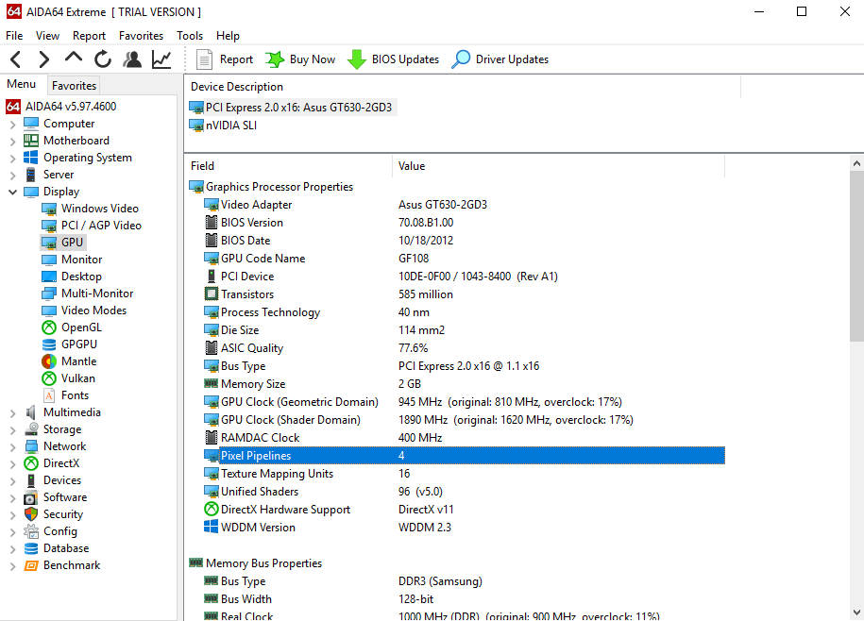Open the Favorites menu
The width and height of the screenshot is (864, 621).
click(x=141, y=36)
